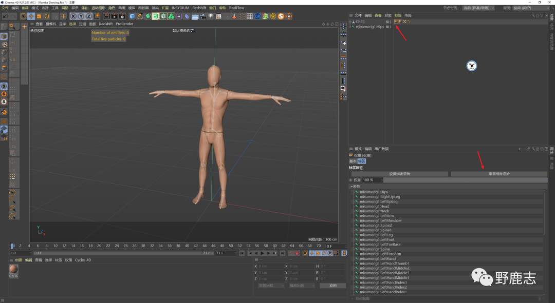This screenshot has width=555, height=303.
Task: Toggle the Y axis lock
Action: (81, 16)
